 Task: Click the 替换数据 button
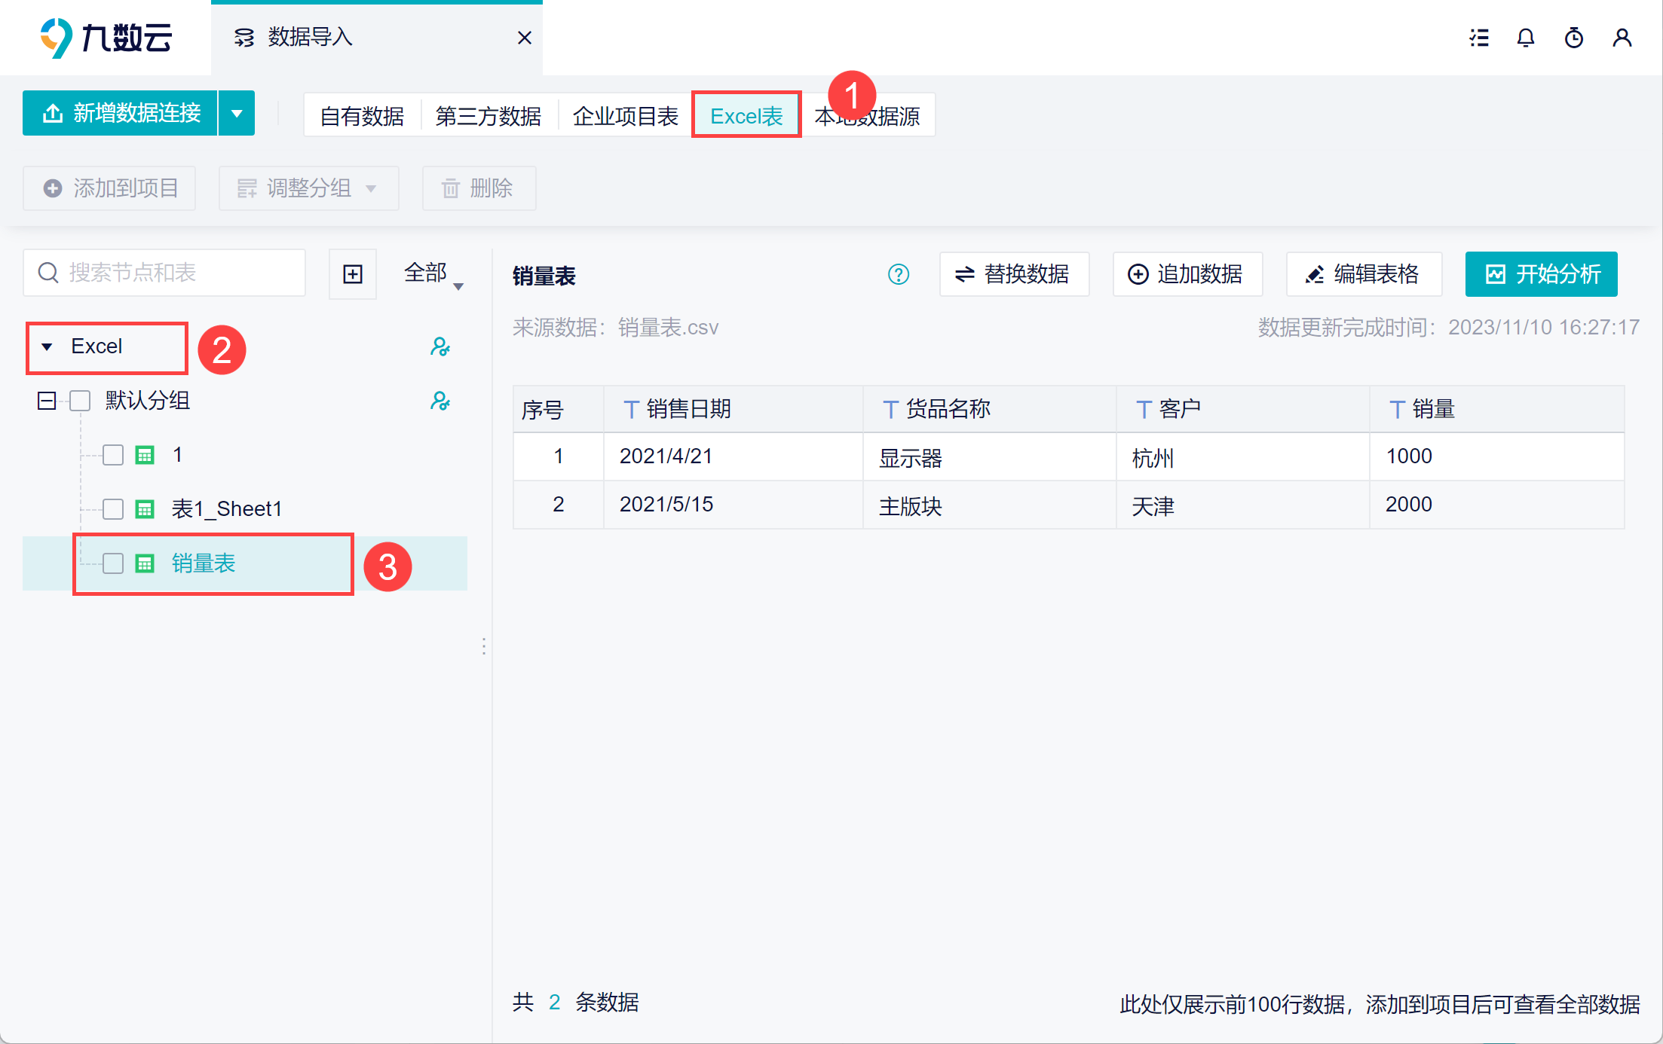point(1014,274)
